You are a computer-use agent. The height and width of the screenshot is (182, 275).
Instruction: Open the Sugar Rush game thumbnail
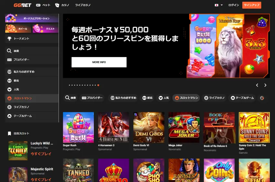pos(78,127)
